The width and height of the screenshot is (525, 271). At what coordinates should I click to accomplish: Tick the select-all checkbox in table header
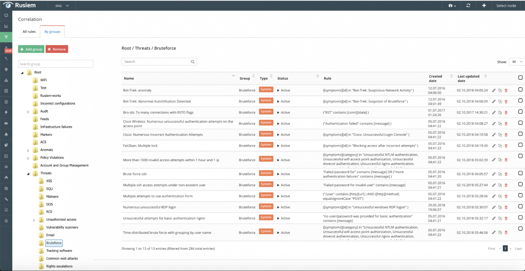click(520, 78)
